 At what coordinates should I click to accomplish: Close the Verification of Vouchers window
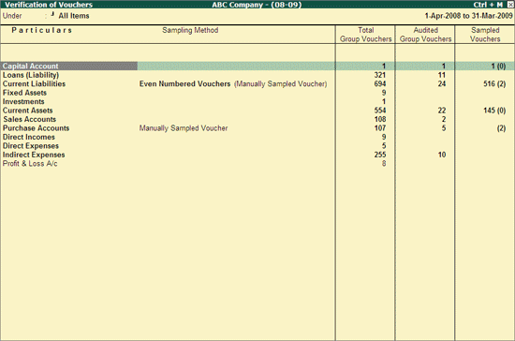click(509, 5)
